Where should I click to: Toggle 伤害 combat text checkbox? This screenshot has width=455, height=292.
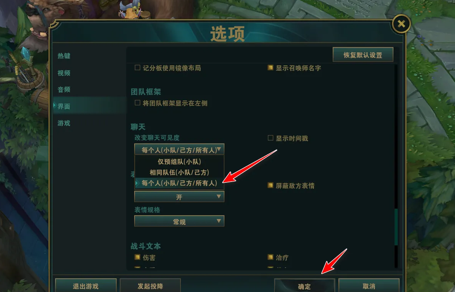pos(138,257)
